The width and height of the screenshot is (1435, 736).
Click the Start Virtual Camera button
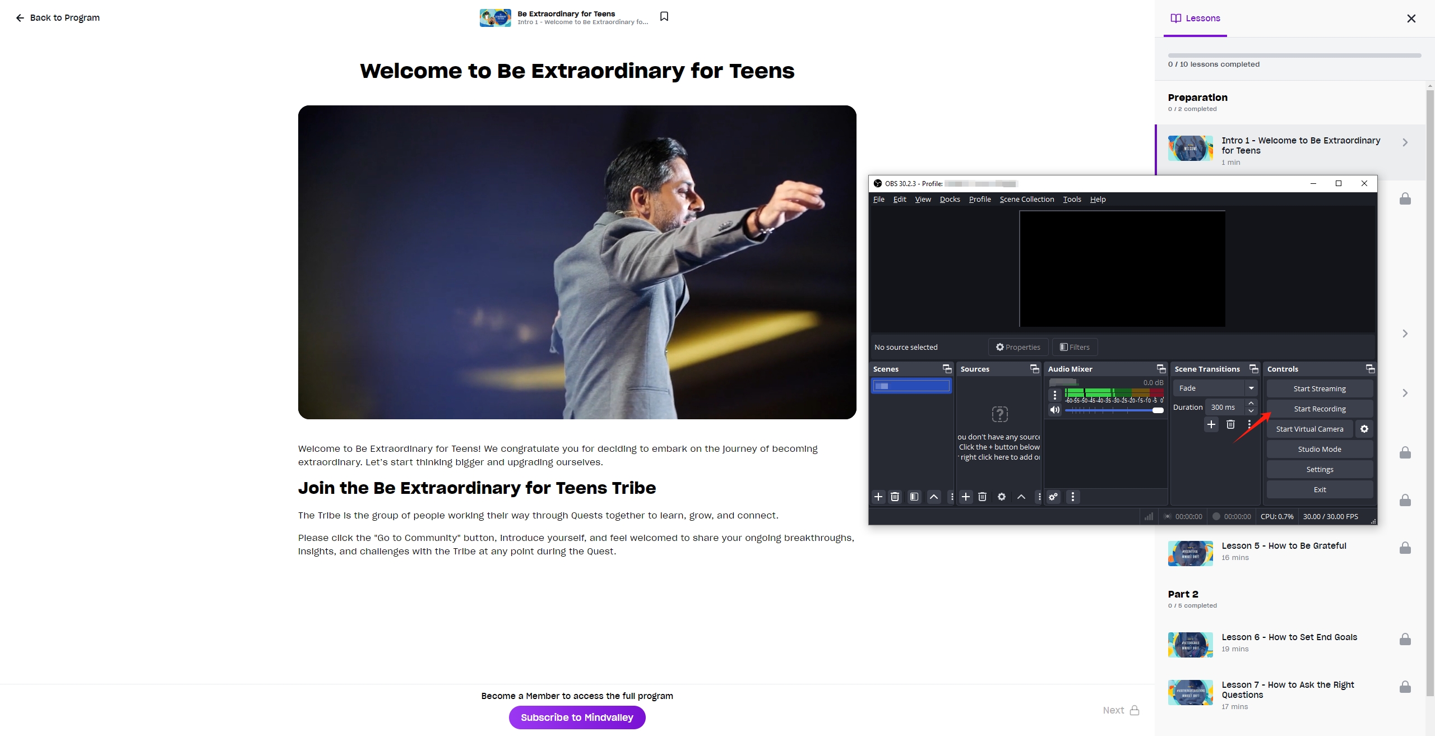click(1309, 429)
